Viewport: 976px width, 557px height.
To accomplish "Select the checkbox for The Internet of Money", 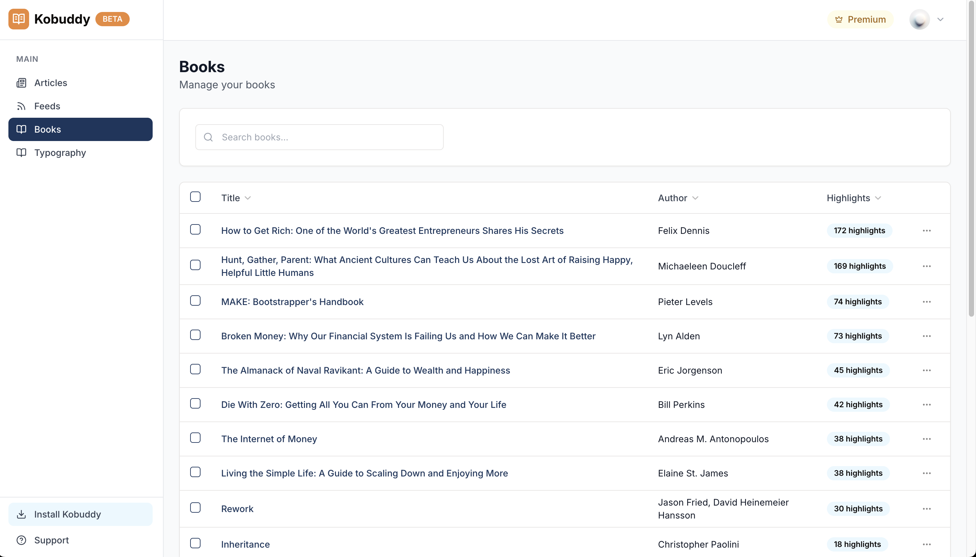I will [195, 438].
